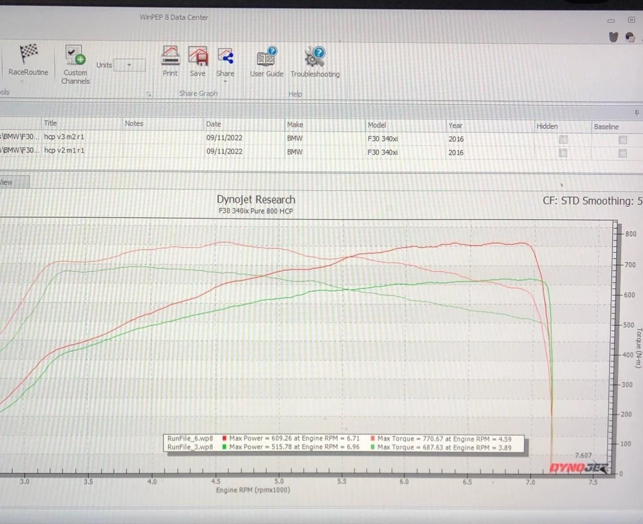This screenshot has width=643, height=524.
Task: Click RunFile_6.wp8 in the graph legend
Action: click(x=190, y=438)
